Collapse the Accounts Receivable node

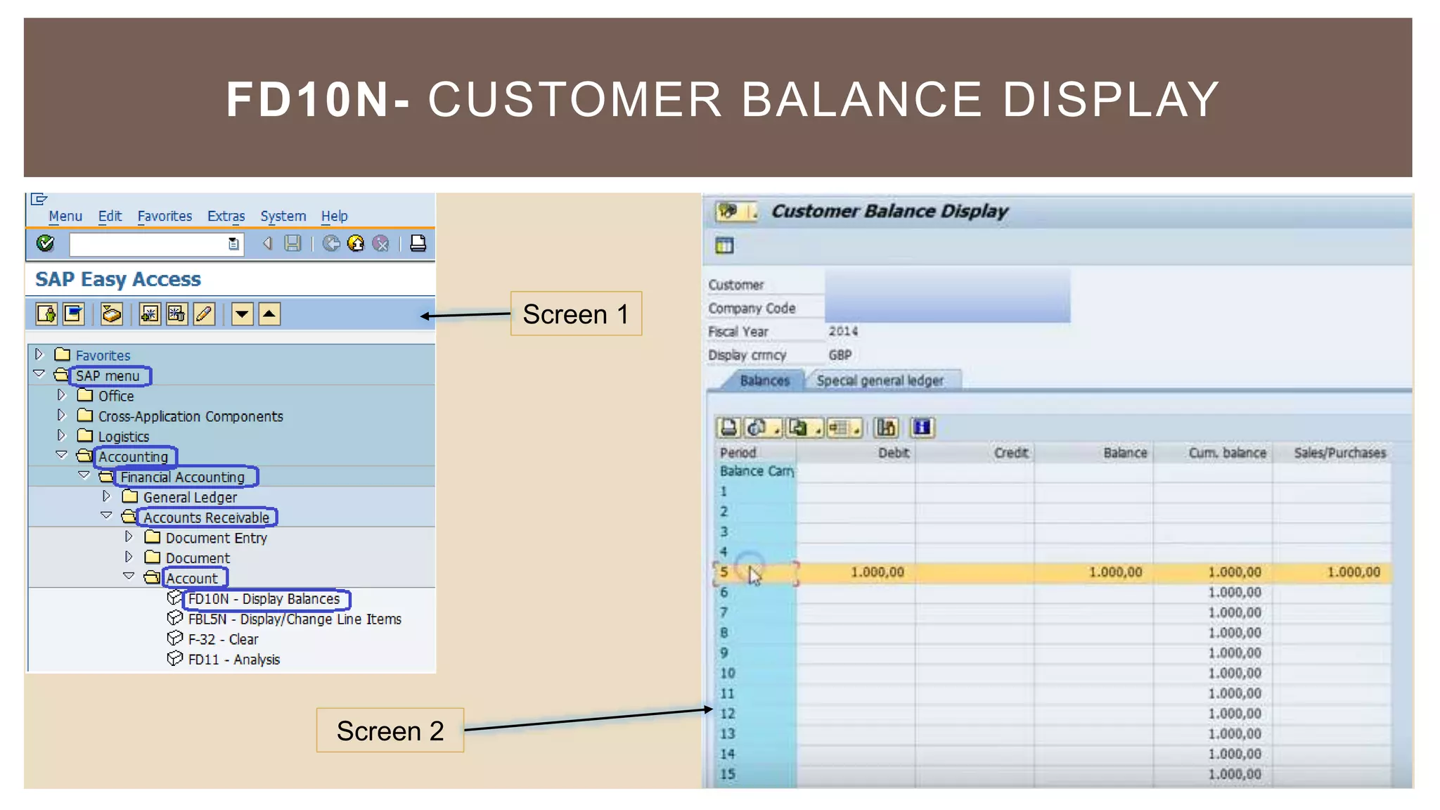point(107,516)
